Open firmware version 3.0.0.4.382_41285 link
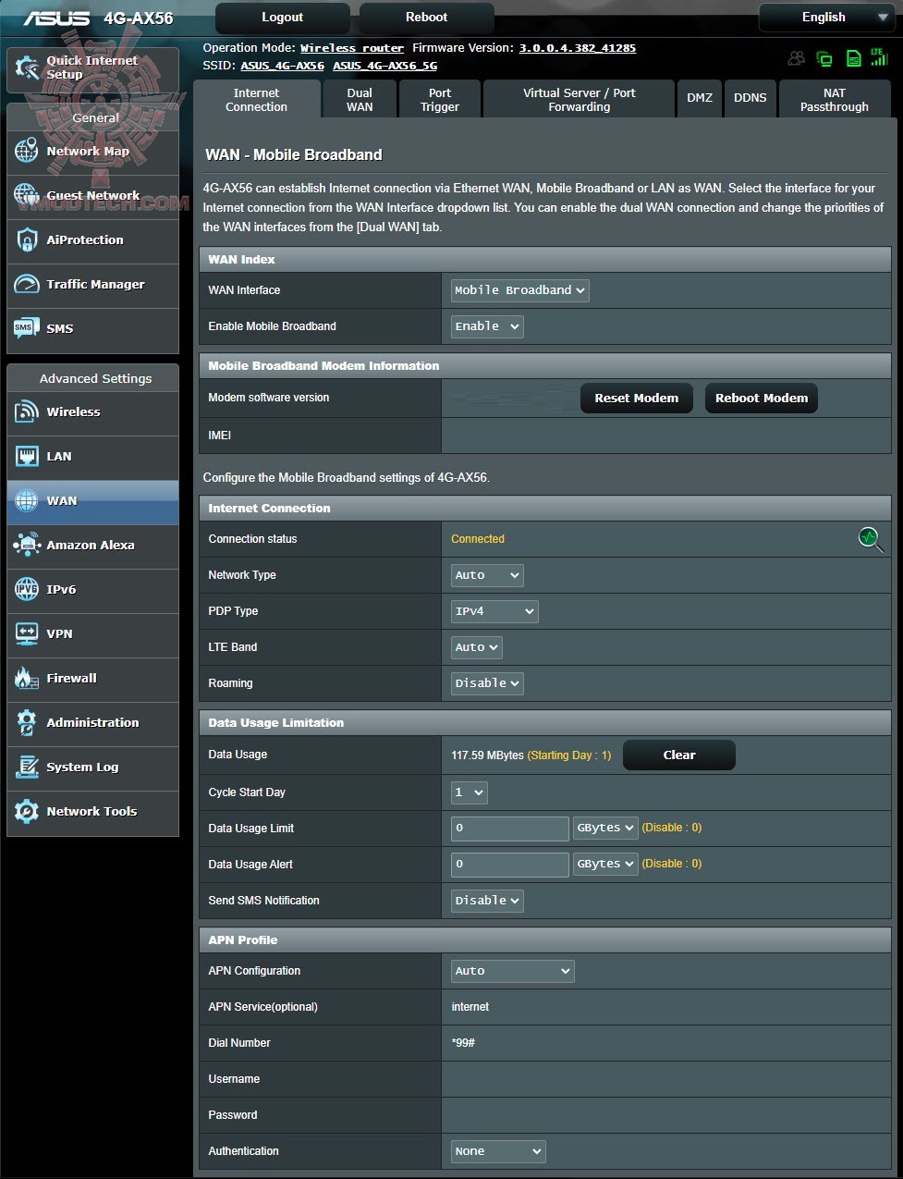The width and height of the screenshot is (903, 1179). point(578,48)
